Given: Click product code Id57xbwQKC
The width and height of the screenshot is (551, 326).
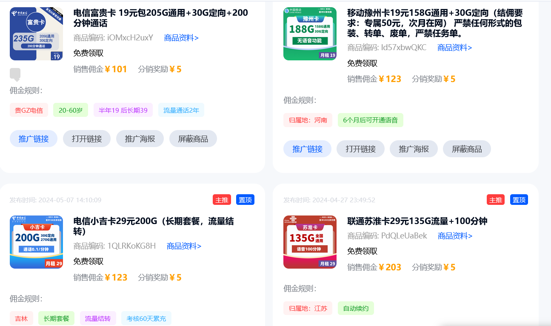Looking at the screenshot, I should click(x=404, y=47).
